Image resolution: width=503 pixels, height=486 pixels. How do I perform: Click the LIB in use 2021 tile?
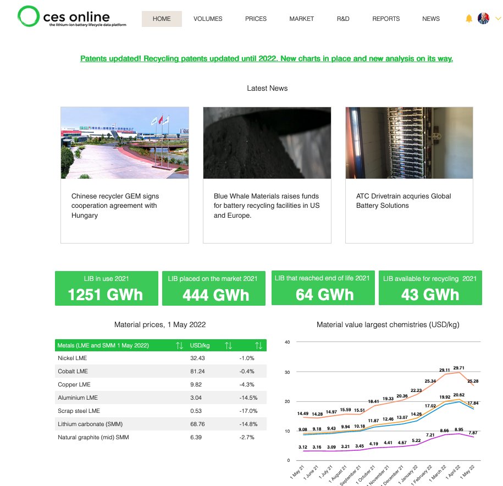click(106, 288)
